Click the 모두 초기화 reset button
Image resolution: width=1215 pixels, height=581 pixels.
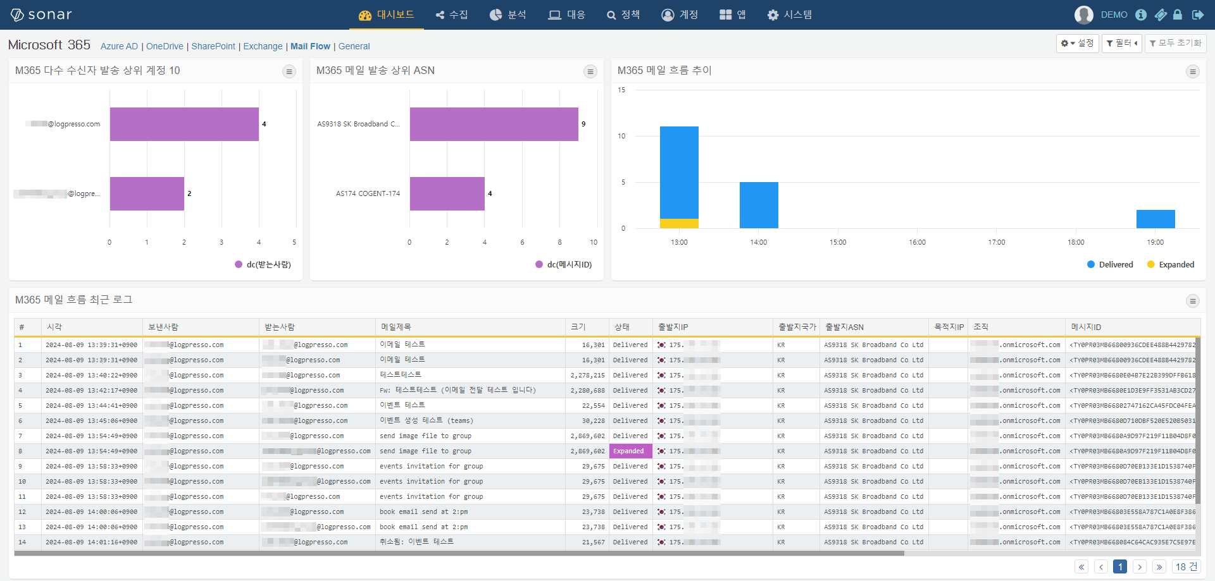coord(1175,43)
